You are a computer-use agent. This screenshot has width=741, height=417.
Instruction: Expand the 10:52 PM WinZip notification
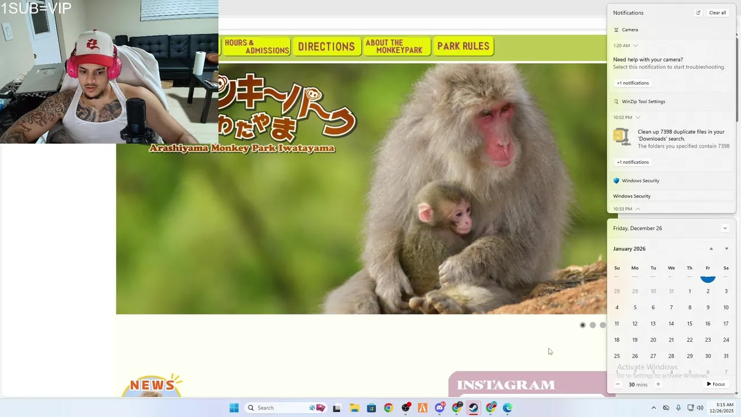point(638,117)
